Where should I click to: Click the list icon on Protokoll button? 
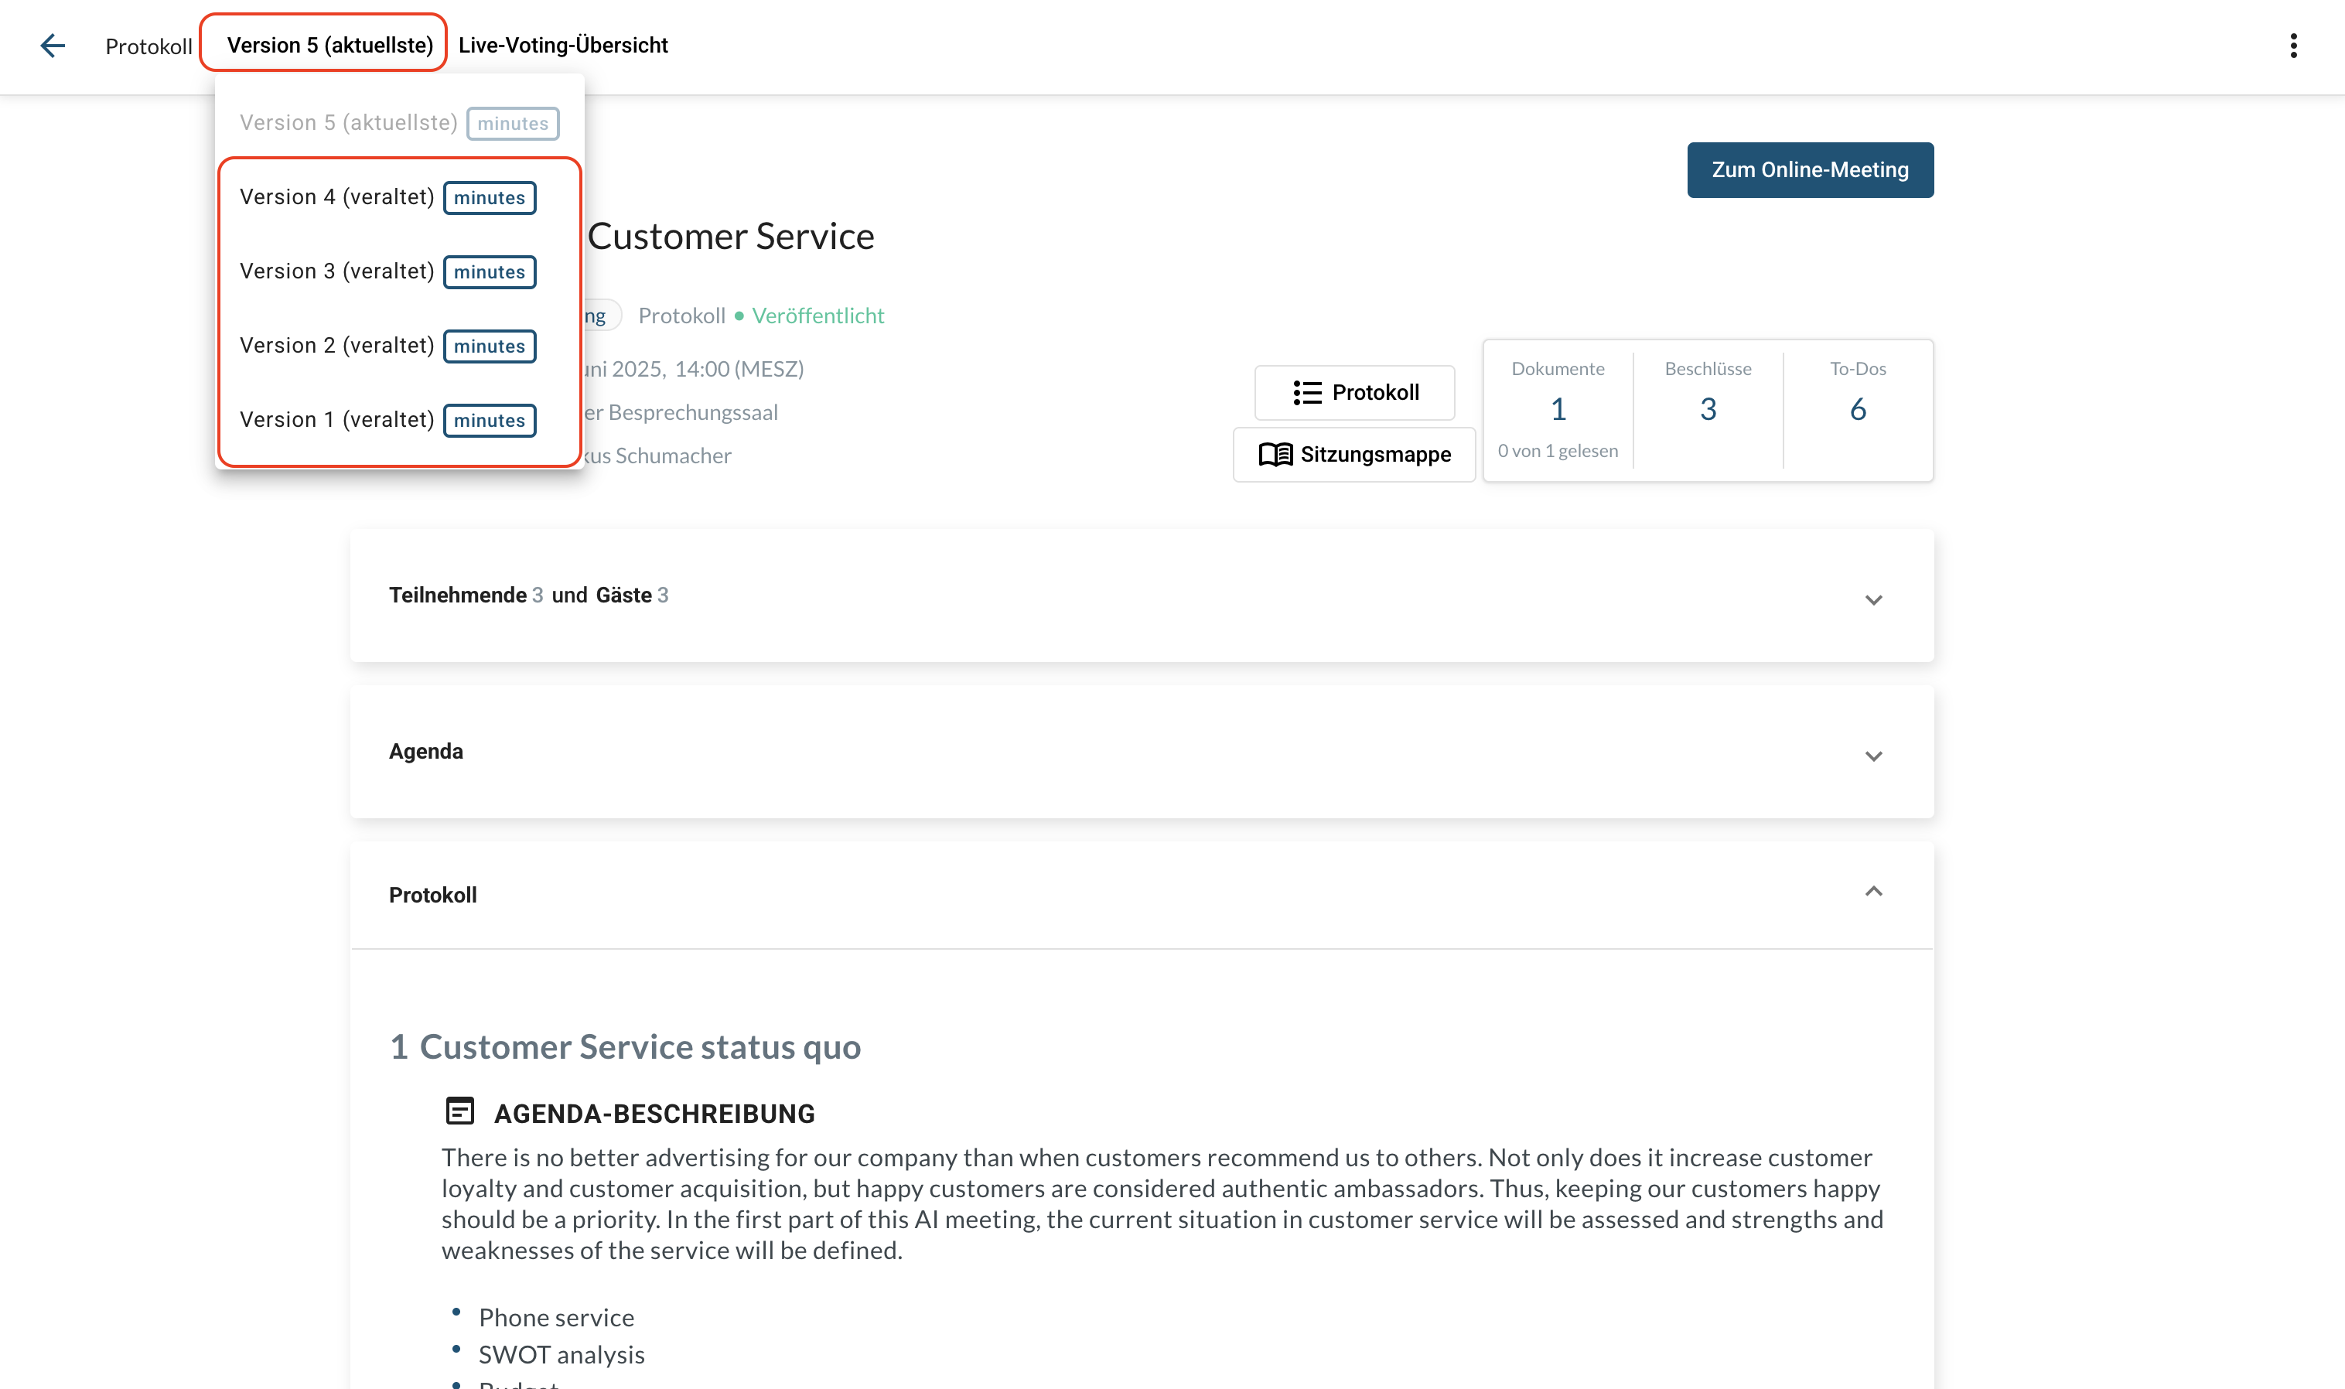[1306, 393]
